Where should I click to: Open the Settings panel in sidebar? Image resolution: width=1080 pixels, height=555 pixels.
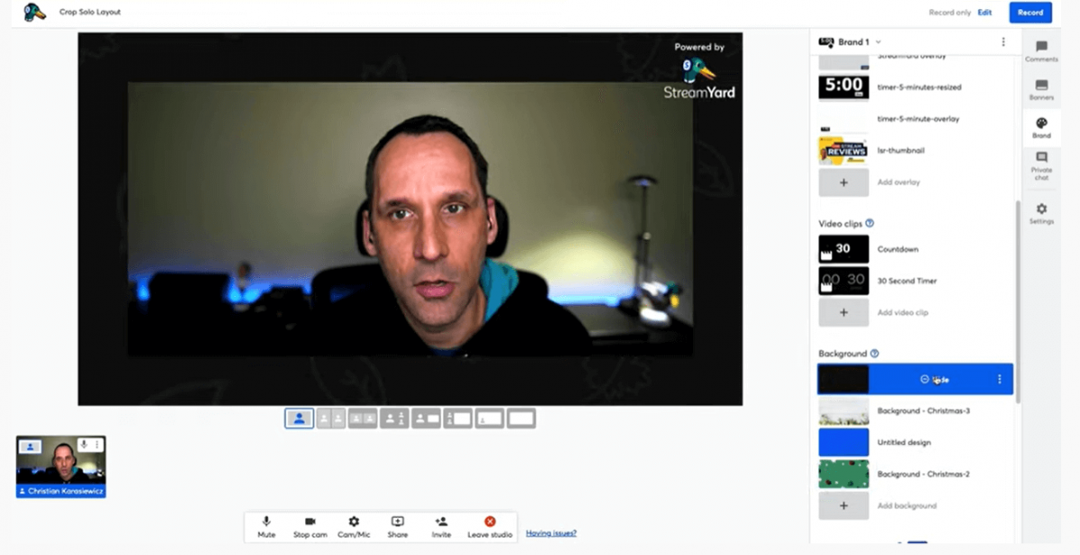pyautogui.click(x=1041, y=213)
